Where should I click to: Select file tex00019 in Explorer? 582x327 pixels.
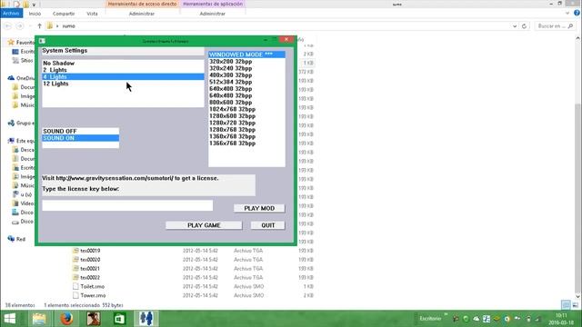[x=90, y=251]
